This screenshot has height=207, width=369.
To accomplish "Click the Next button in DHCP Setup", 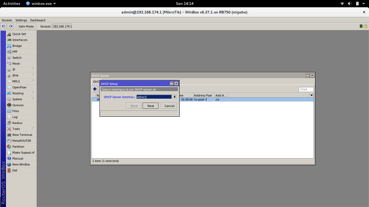I will coord(150,106).
